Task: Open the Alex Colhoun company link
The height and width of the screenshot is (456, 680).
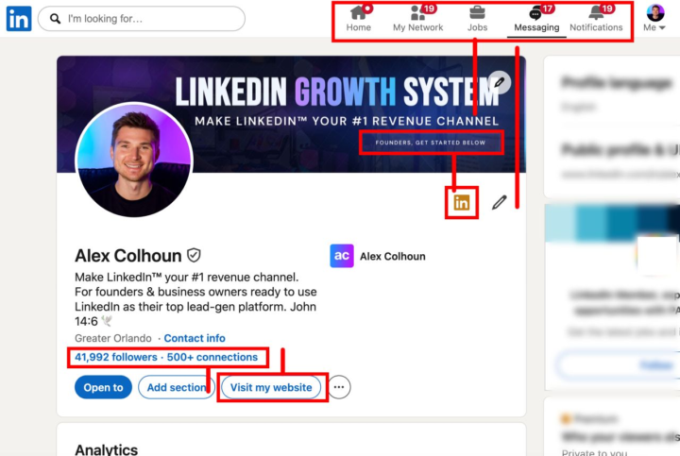Action: 393,256
